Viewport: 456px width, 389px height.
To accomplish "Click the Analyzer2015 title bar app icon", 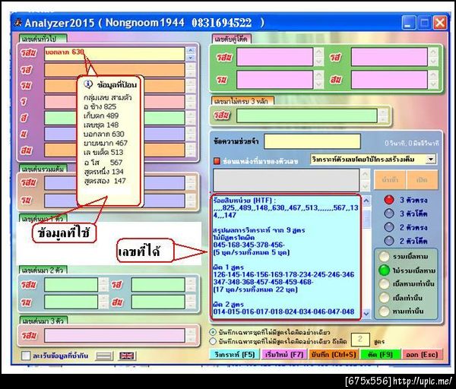I will pos(18,22).
